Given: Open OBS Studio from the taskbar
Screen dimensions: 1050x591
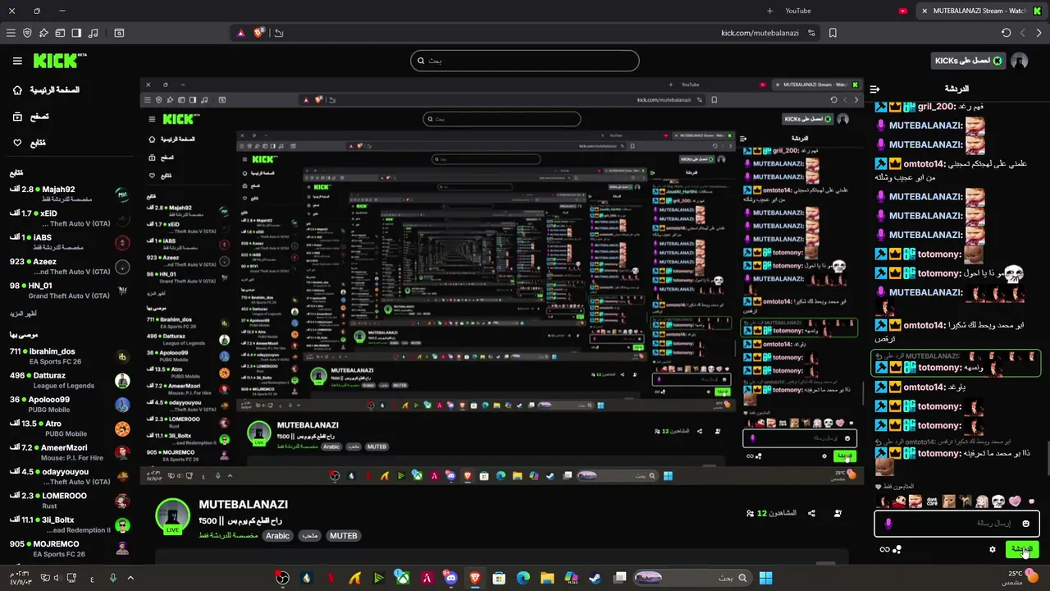Looking at the screenshot, I should tap(282, 578).
